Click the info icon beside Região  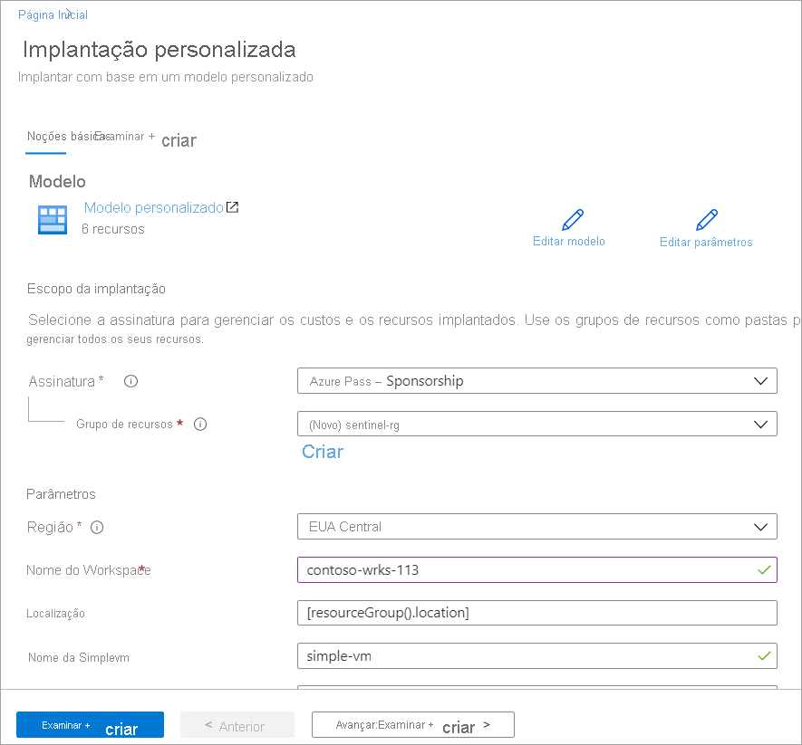99,527
